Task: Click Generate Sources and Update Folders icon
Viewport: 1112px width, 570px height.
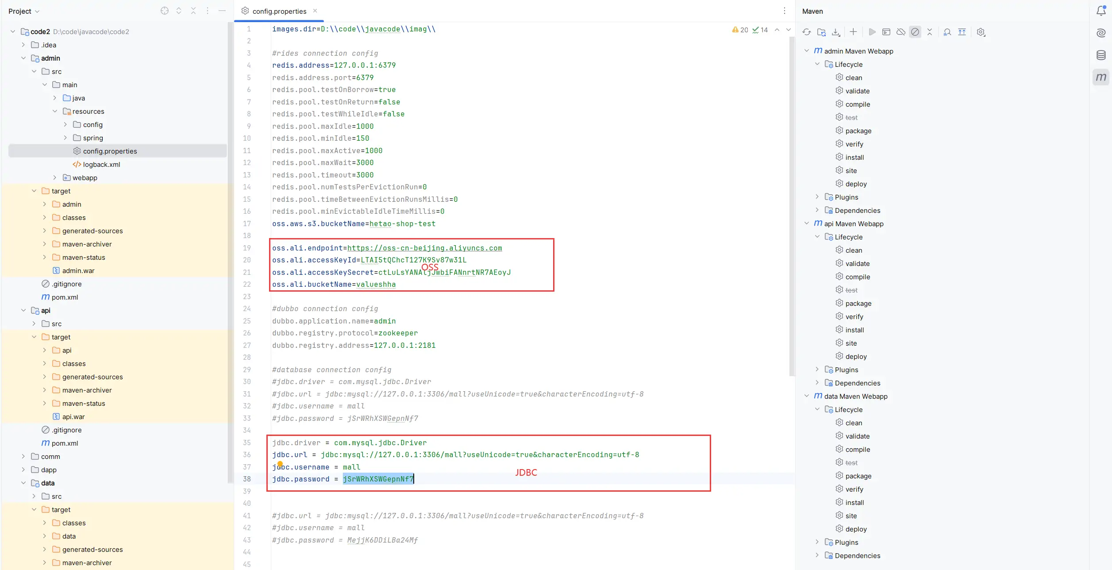Action: [821, 32]
